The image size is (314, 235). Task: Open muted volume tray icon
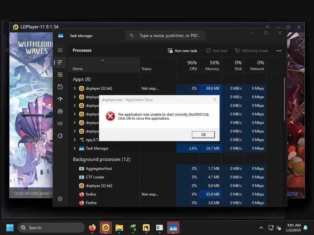(x=278, y=228)
